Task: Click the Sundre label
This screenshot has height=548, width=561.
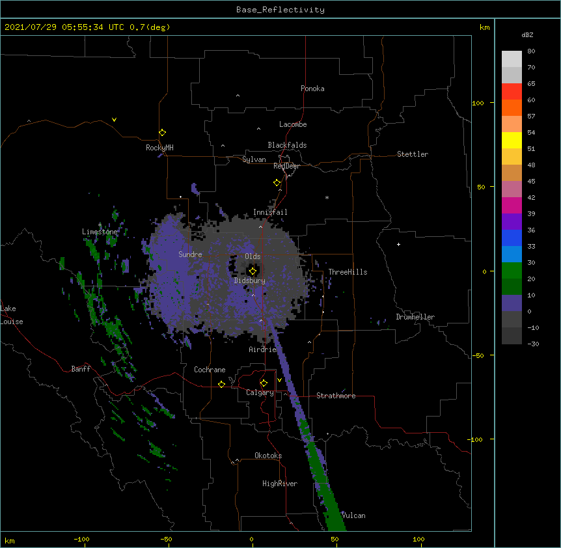Action: pyautogui.click(x=190, y=254)
